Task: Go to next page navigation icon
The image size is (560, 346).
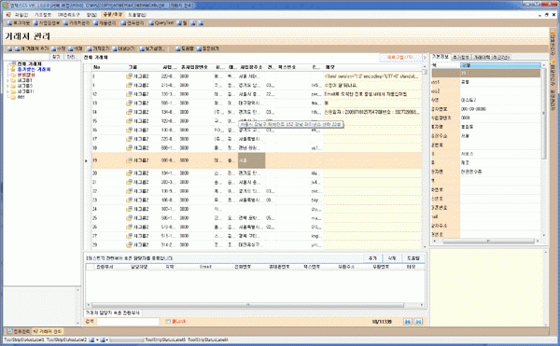Action: [x=418, y=322]
